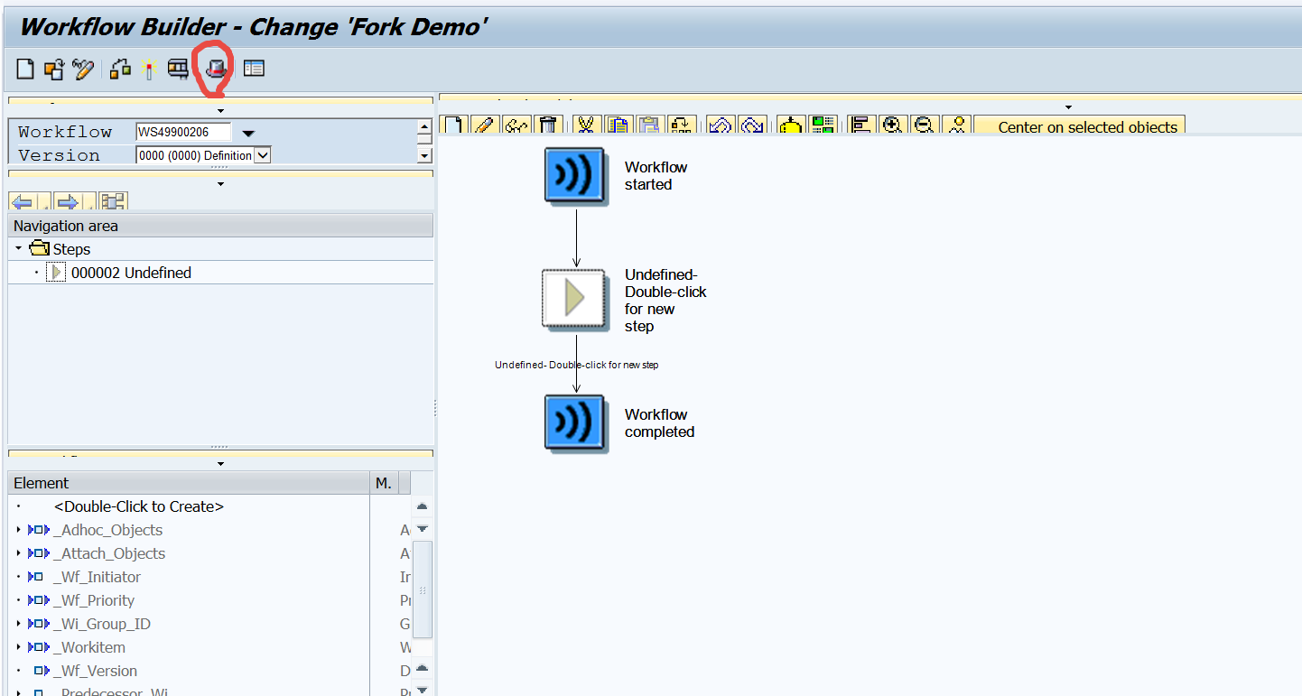Click the dropdown arrow above the Element list
Screen dimensions: 1302x696
(x=221, y=464)
